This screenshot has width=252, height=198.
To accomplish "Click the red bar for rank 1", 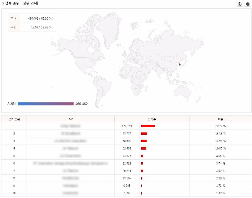I will (148, 126).
